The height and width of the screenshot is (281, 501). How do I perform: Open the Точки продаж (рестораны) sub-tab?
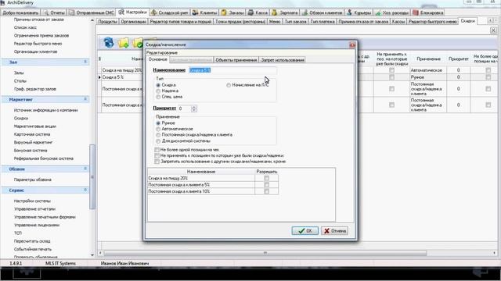pyautogui.click(x=240, y=21)
